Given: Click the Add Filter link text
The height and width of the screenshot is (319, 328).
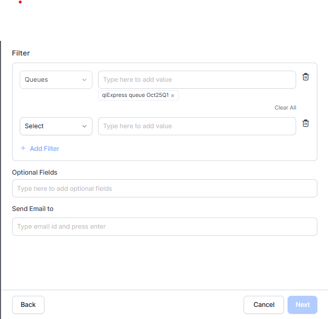Looking at the screenshot, I should pyautogui.click(x=44, y=148).
